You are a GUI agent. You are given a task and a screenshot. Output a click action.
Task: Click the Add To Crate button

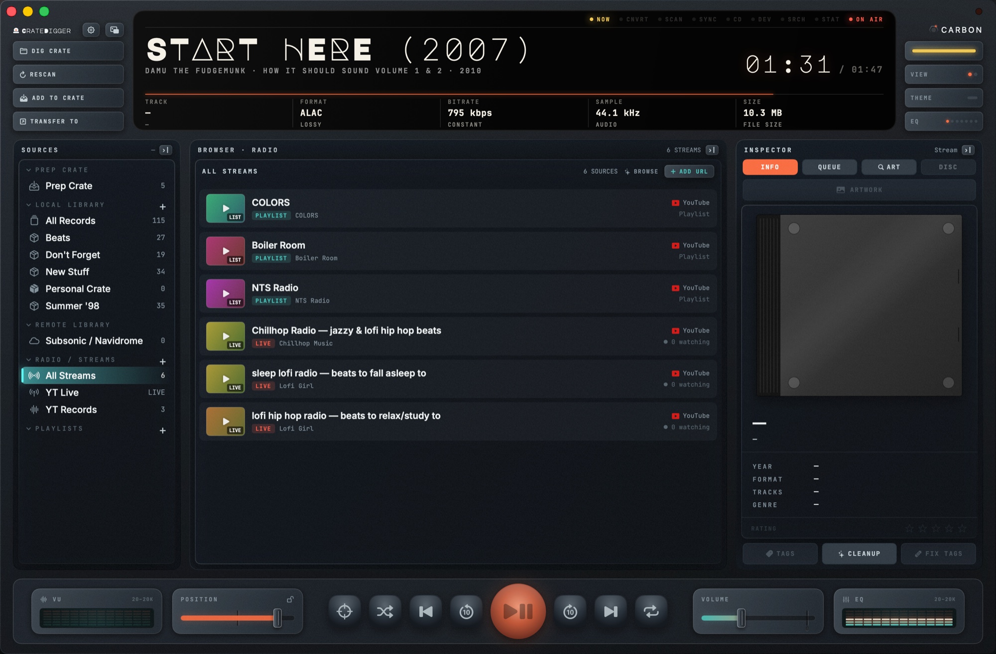(x=68, y=98)
